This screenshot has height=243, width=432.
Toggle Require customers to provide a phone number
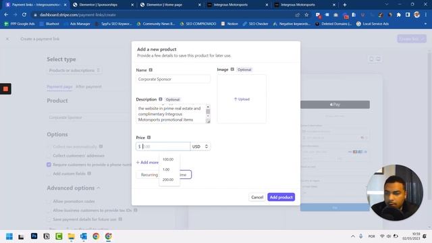(x=49, y=165)
